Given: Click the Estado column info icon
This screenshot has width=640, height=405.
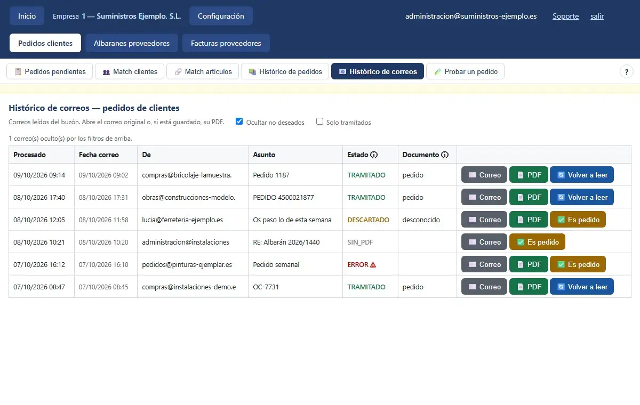Looking at the screenshot, I should click(374, 155).
